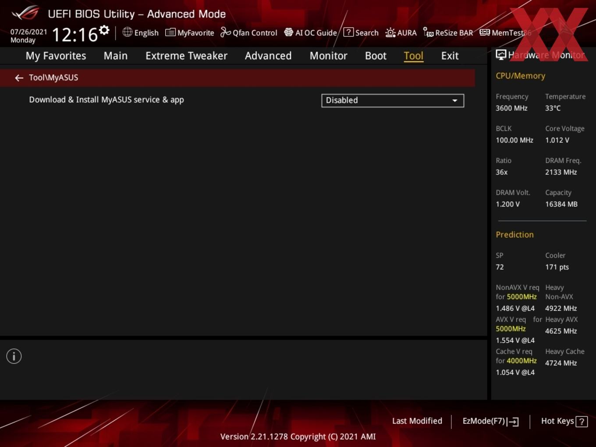596x447 pixels.
Task: Click the 07/26/2021 date text
Action: [x=28, y=32]
